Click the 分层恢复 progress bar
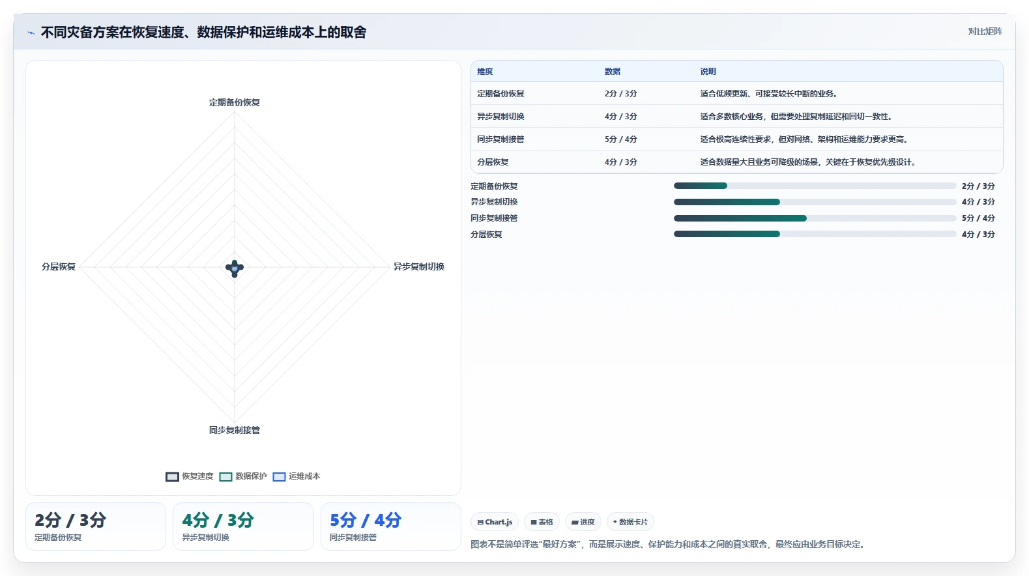The height and width of the screenshot is (576, 1029). point(815,234)
